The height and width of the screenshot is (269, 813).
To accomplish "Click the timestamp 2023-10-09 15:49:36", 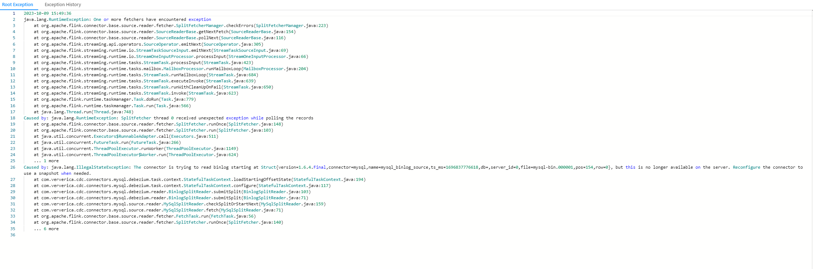I will click(x=48, y=13).
